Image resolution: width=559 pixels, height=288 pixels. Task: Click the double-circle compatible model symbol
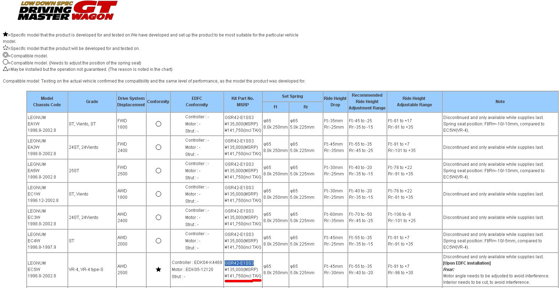coord(5,55)
